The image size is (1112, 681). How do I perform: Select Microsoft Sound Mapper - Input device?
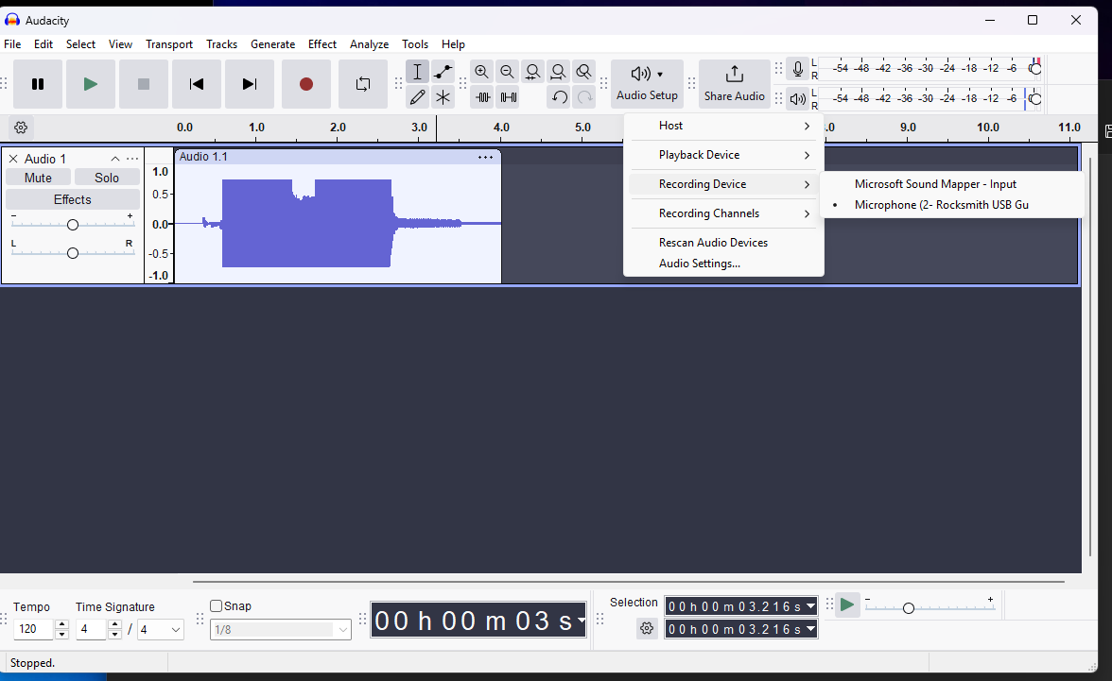951,184
